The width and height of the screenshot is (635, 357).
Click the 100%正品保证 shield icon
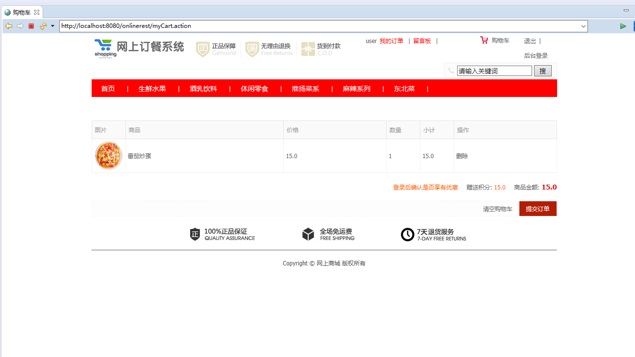(195, 234)
